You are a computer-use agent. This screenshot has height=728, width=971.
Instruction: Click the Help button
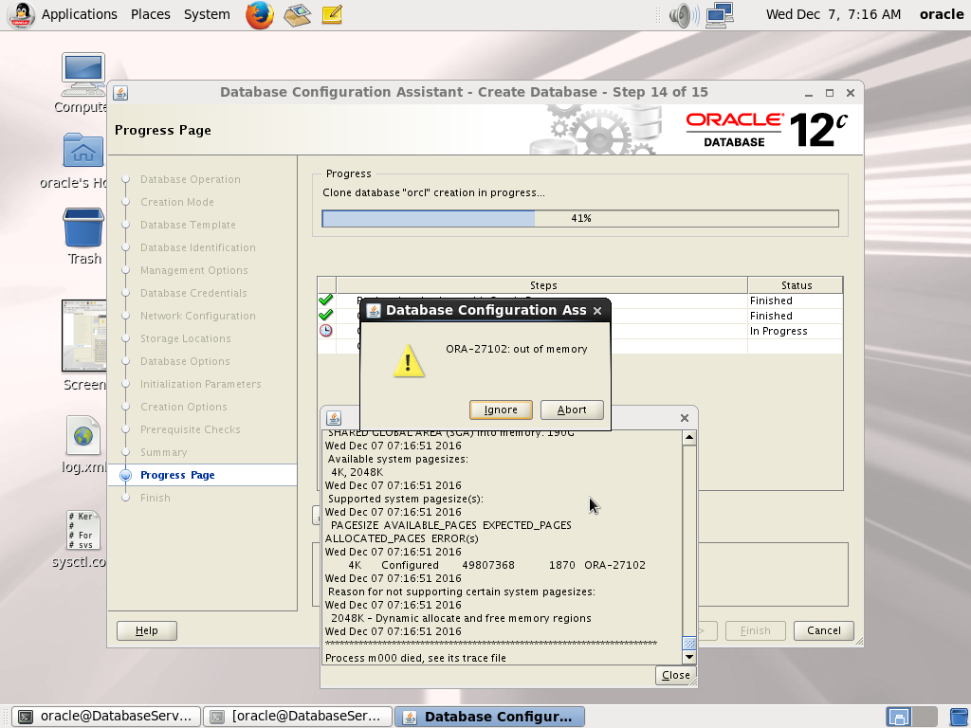[146, 630]
